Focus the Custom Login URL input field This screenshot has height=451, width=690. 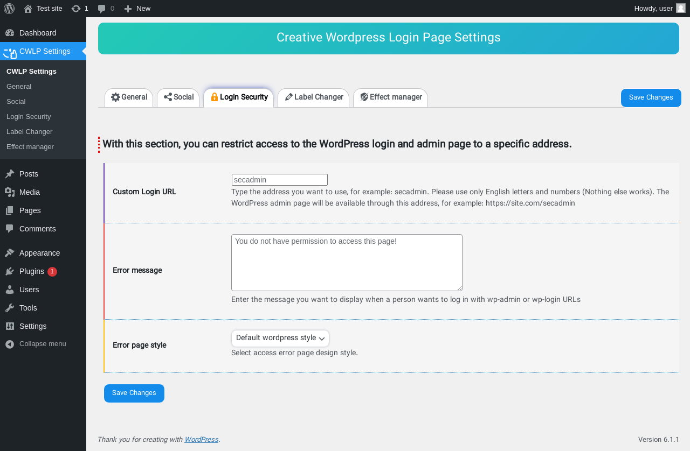point(280,180)
